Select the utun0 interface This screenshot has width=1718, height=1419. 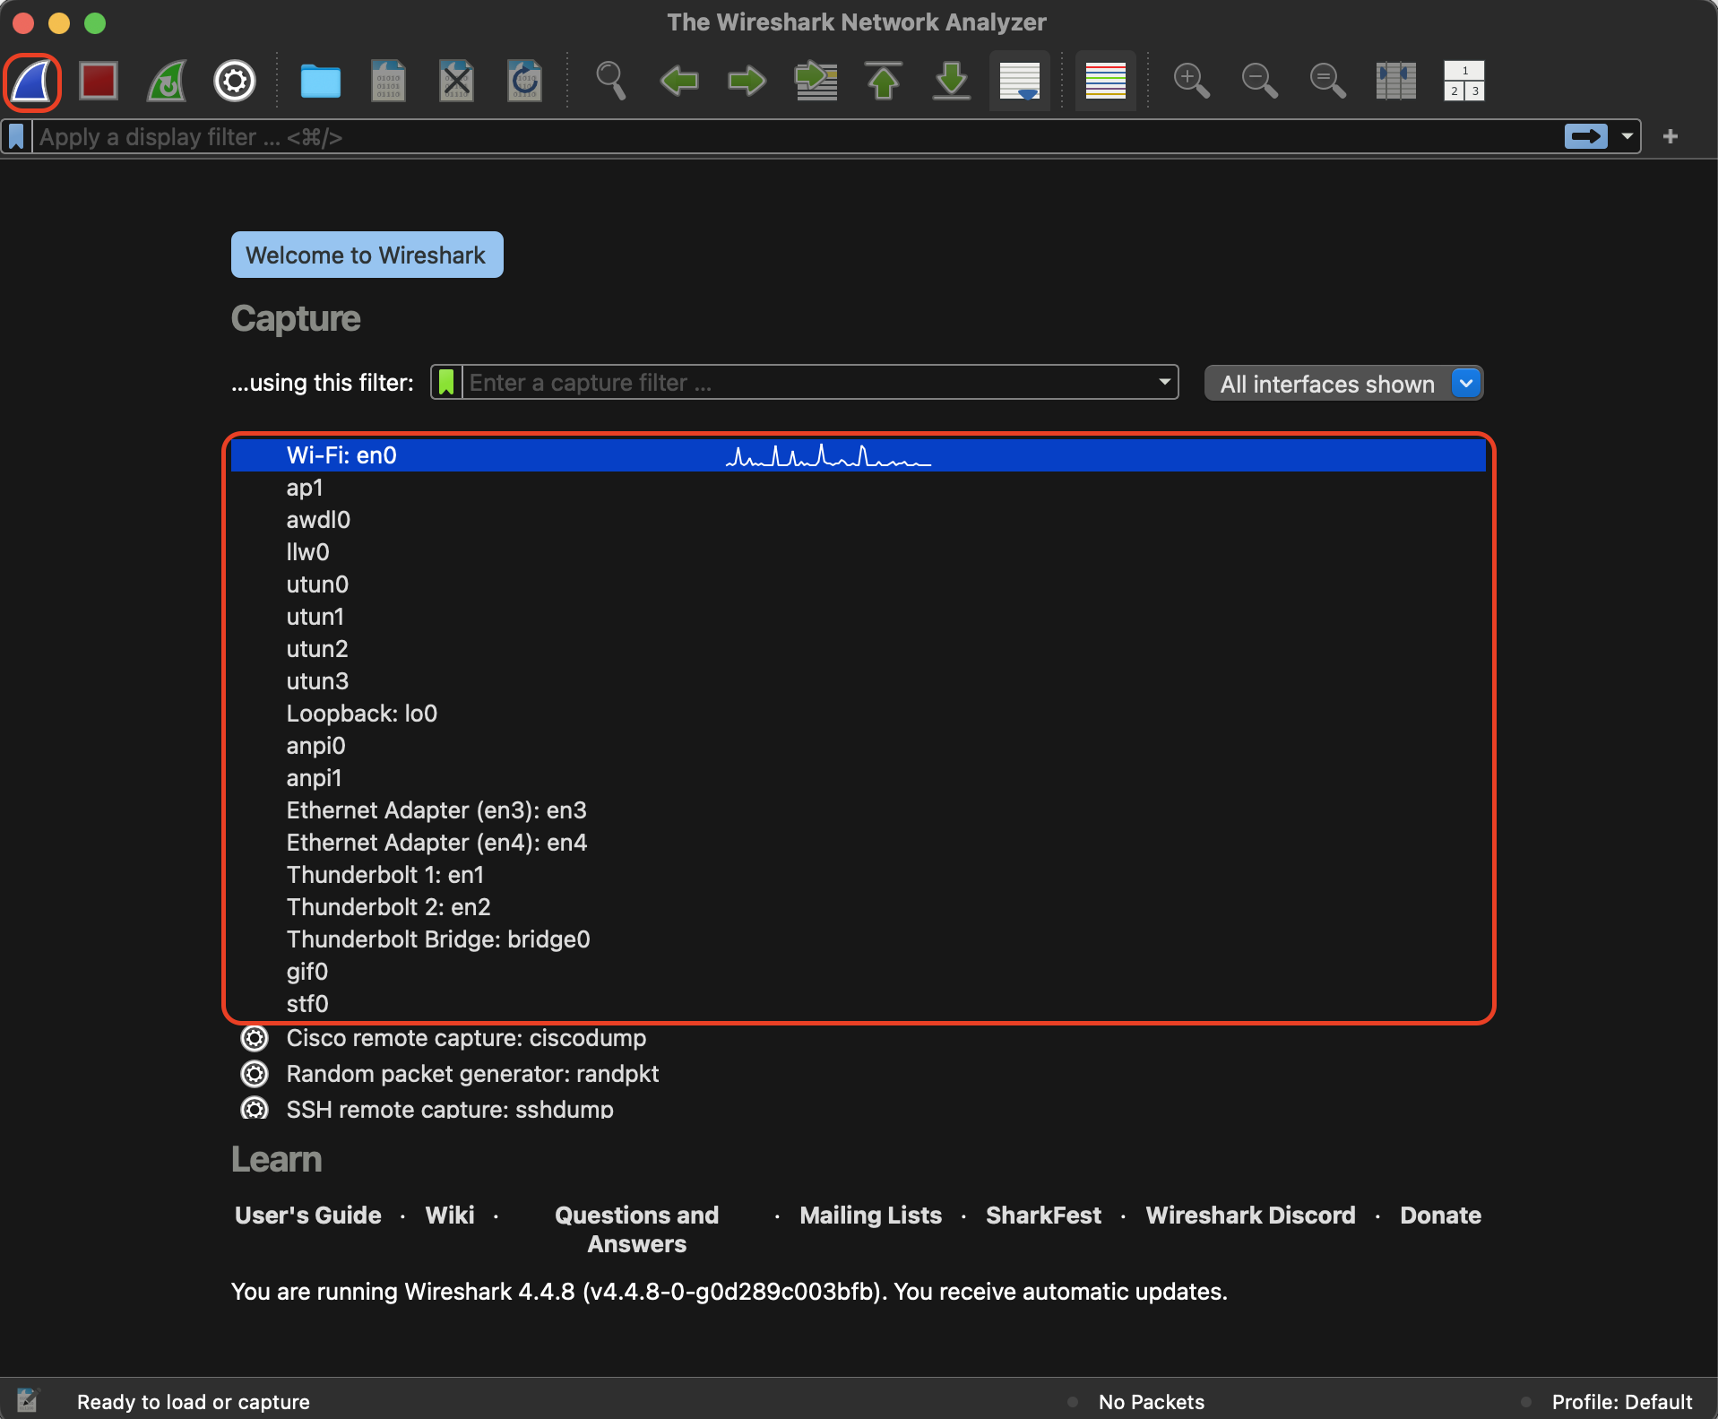click(x=859, y=584)
